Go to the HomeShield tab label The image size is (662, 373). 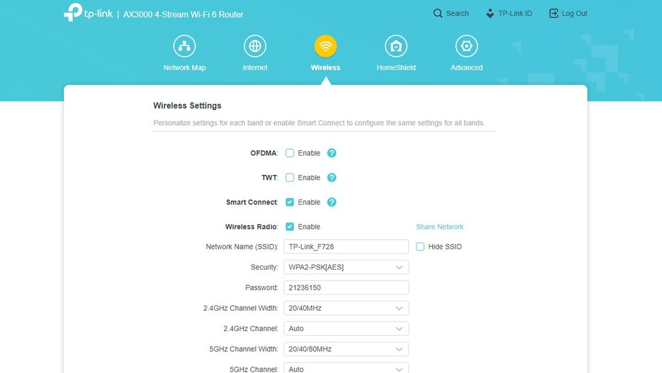[x=396, y=68]
